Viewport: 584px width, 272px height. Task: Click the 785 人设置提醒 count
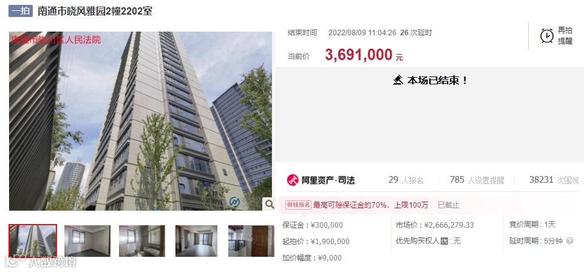[x=477, y=180]
